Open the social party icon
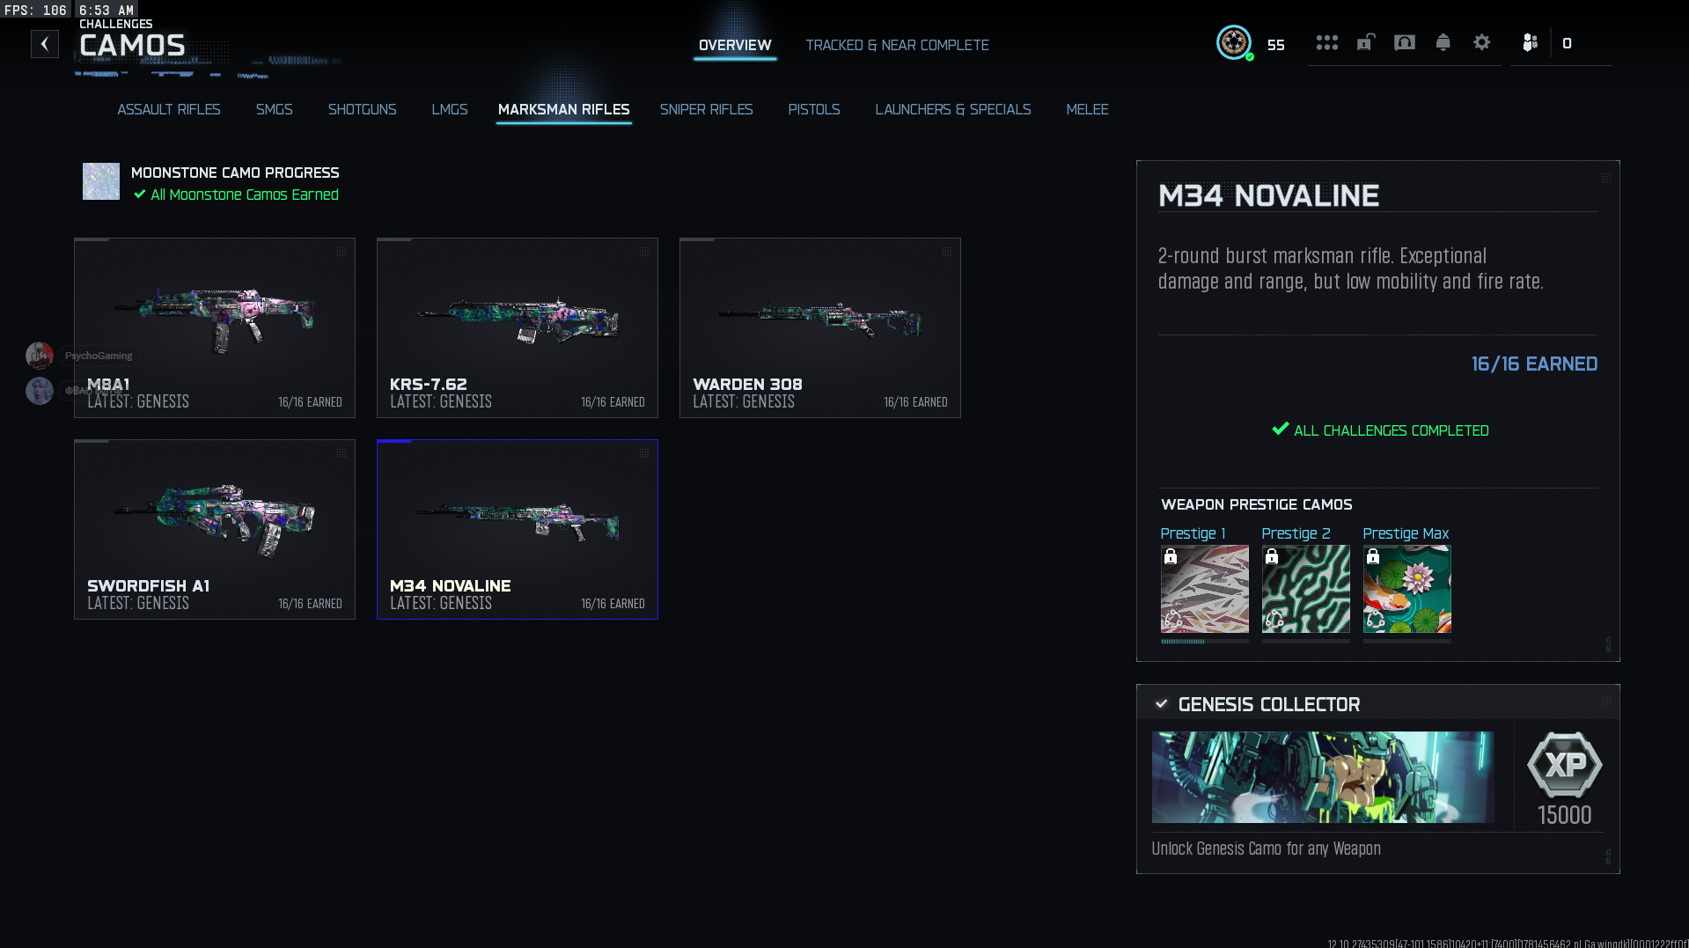Screen dimensions: 1689x948 (x=1530, y=42)
